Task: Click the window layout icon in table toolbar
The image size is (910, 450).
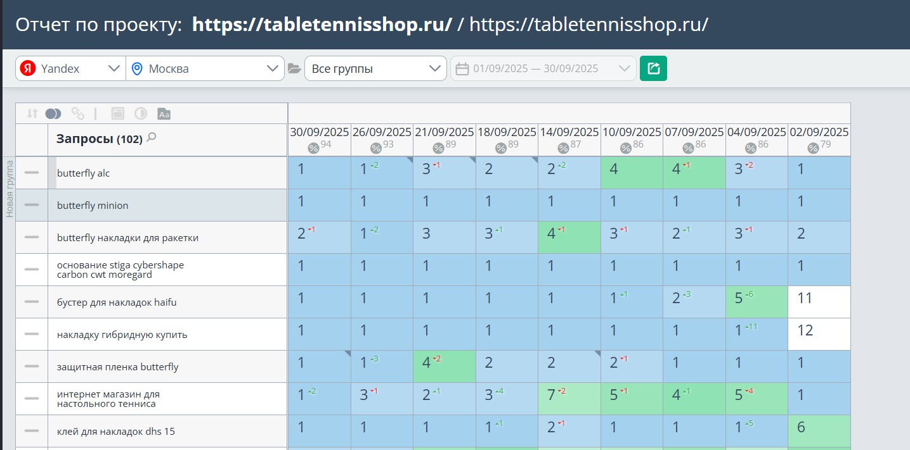Action: (x=117, y=113)
